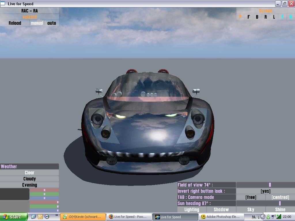
Task: Click the Sun heading slider
Action: 265,203
